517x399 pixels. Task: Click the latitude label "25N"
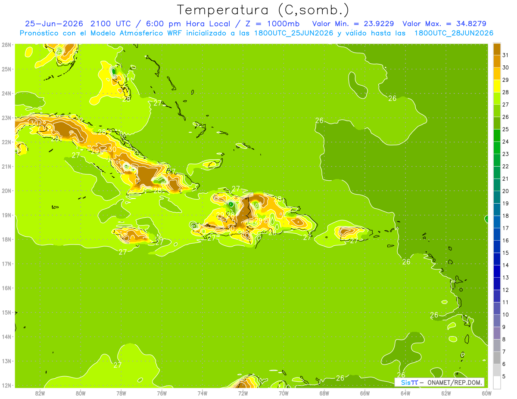6,69
